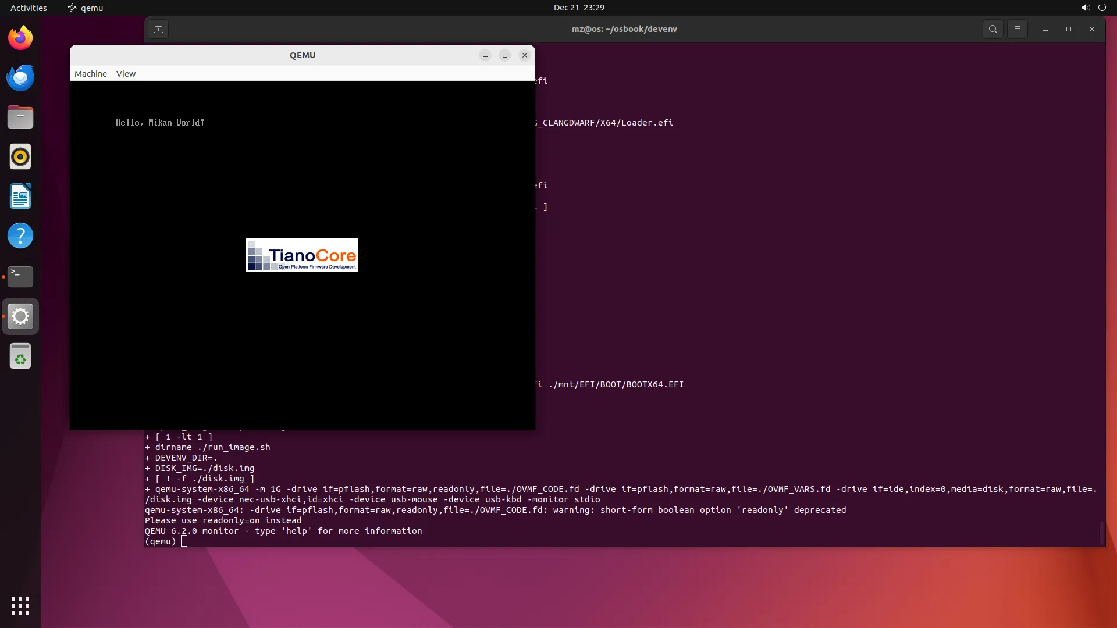
Task: Open the Trash from the dock
Action: point(20,356)
